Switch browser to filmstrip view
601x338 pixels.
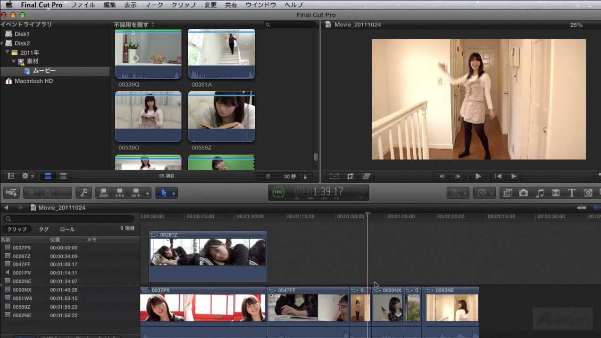click(48, 176)
